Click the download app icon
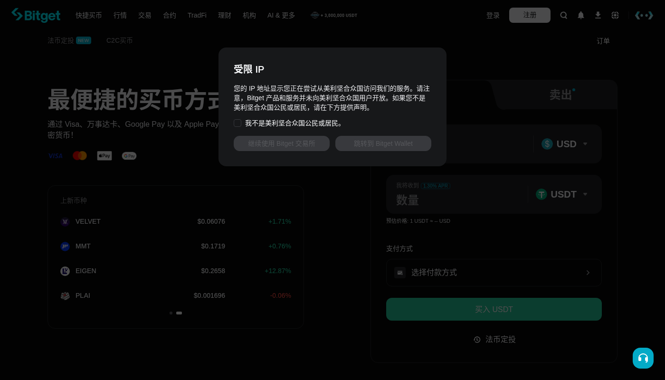This screenshot has width=665, height=380. coord(598,15)
